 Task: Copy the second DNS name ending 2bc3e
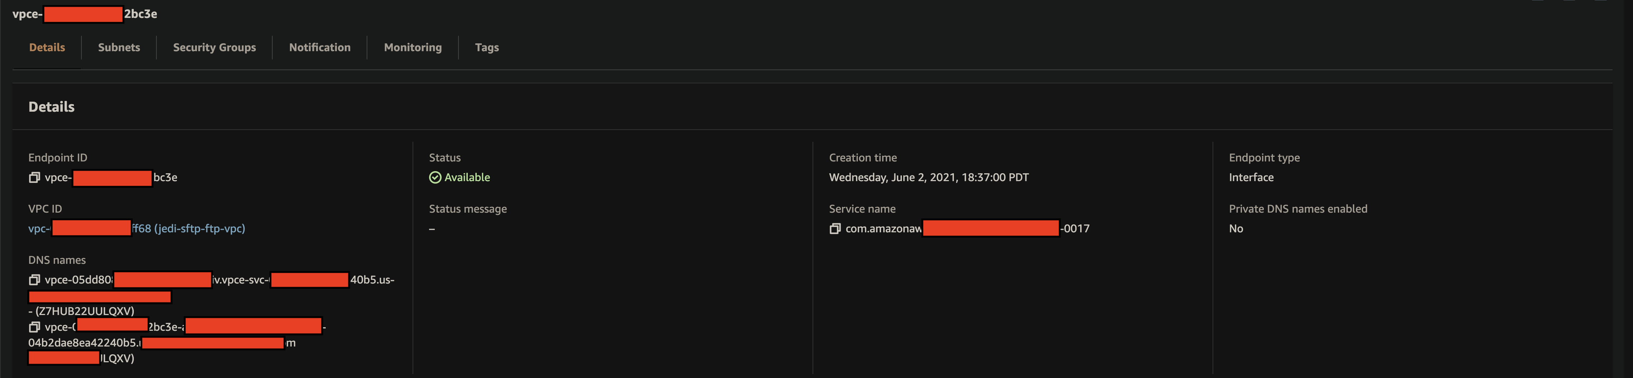(x=34, y=328)
